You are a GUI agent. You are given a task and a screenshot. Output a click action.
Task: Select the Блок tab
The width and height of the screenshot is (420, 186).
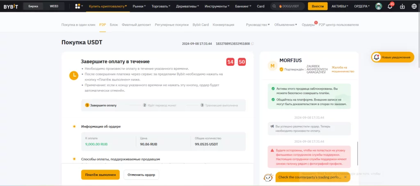coord(114,25)
